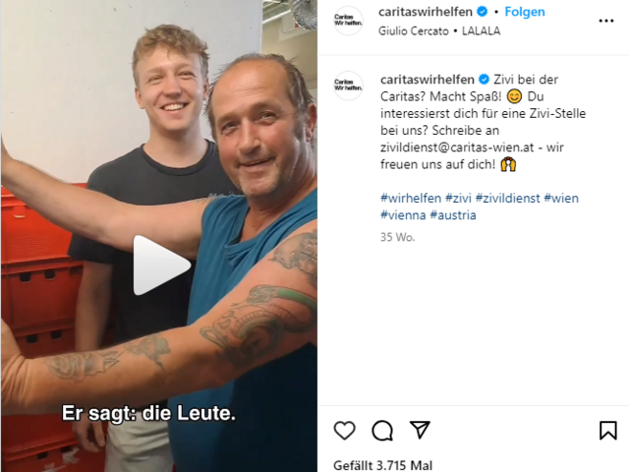The width and height of the screenshot is (629, 472).
Task: Open the #zivildienst hashtag
Action: coord(507,198)
